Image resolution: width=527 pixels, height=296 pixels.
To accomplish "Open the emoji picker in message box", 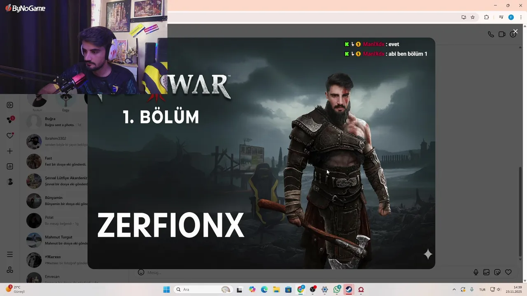I will pyautogui.click(x=141, y=272).
